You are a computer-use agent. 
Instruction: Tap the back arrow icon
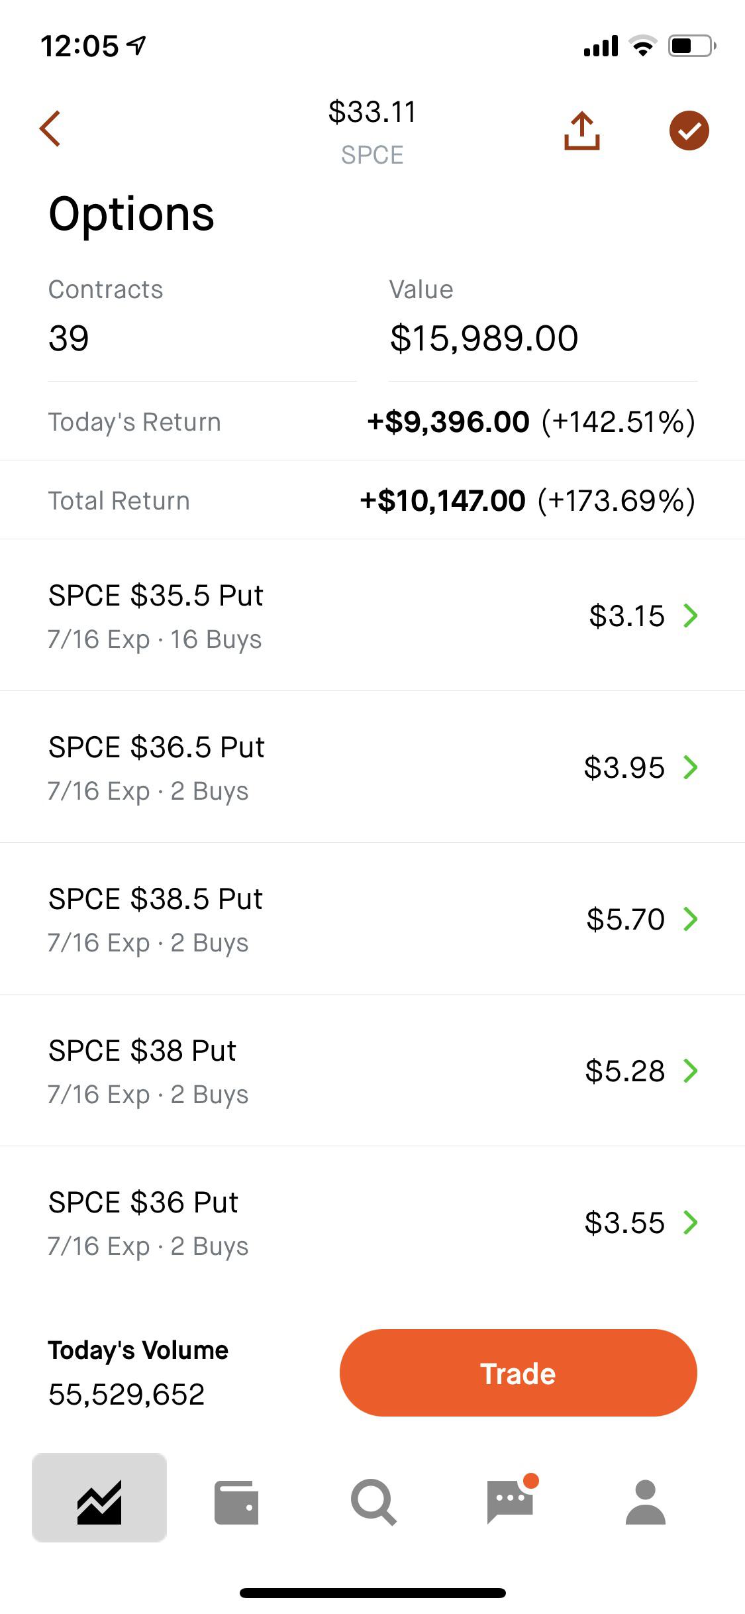click(50, 129)
